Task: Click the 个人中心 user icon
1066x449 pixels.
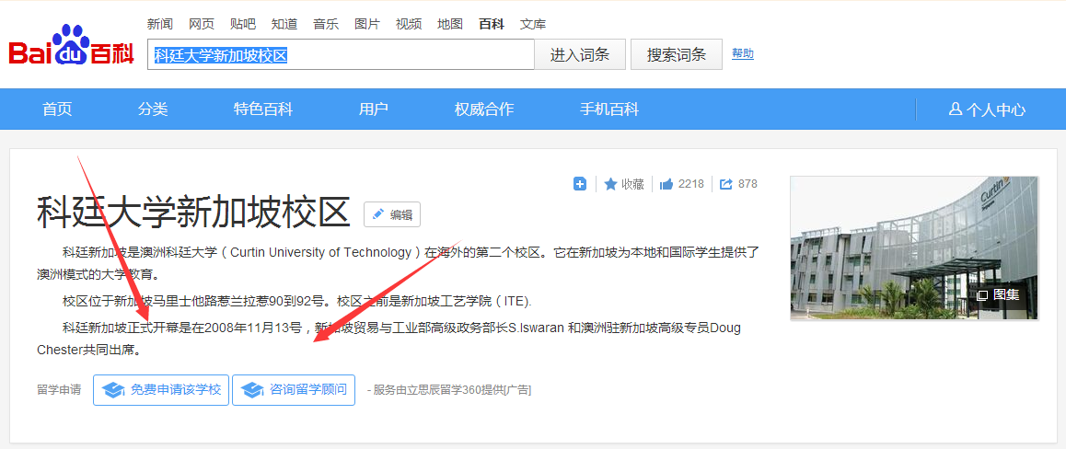Action: (956, 109)
